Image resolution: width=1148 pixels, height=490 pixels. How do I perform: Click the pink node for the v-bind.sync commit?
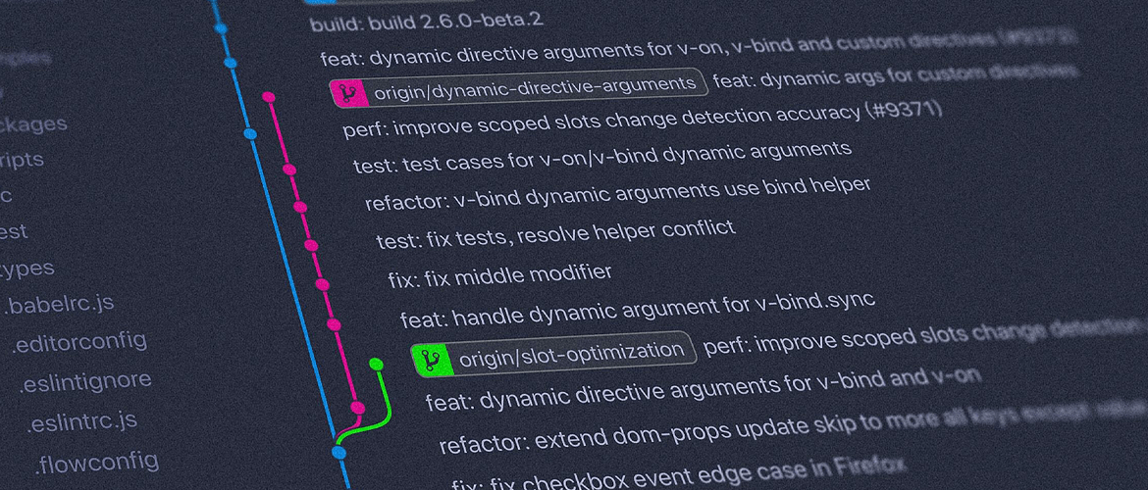334,323
